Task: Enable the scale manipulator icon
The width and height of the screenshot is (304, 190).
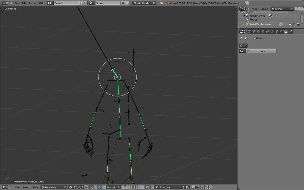Action: pyautogui.click(x=104, y=187)
